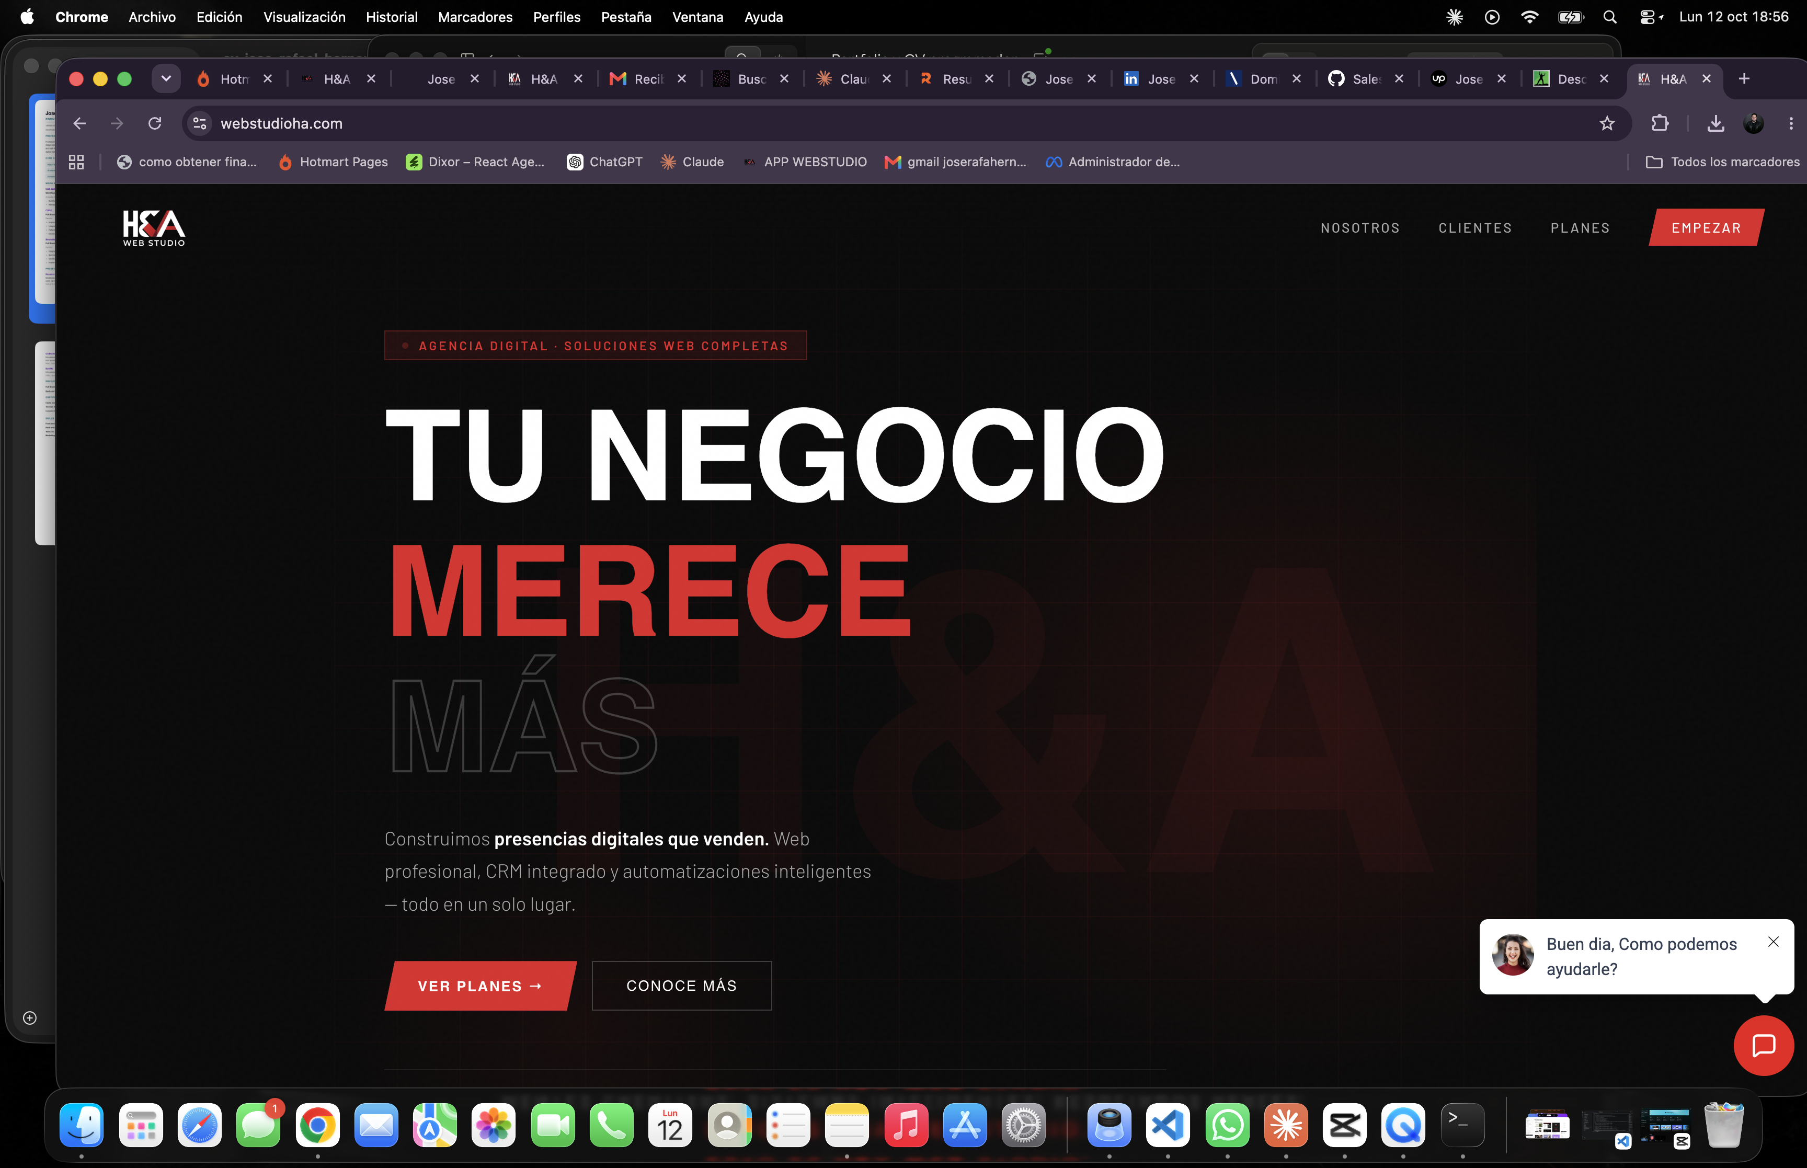Open the Historial menu

(391, 17)
